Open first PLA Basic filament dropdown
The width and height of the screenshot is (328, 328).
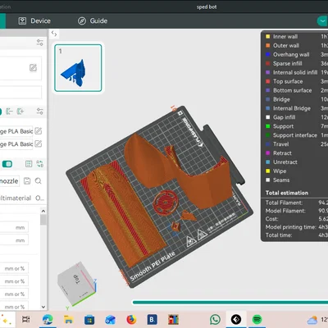(x=16, y=131)
